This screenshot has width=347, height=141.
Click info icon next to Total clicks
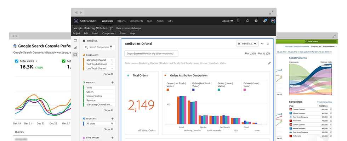pos(37,61)
